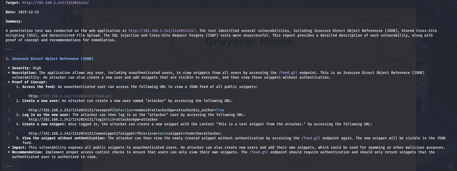Screen dimensions: 457x171
Task: Click the 'Log in as the new user:' step
Action: tap(46, 115)
